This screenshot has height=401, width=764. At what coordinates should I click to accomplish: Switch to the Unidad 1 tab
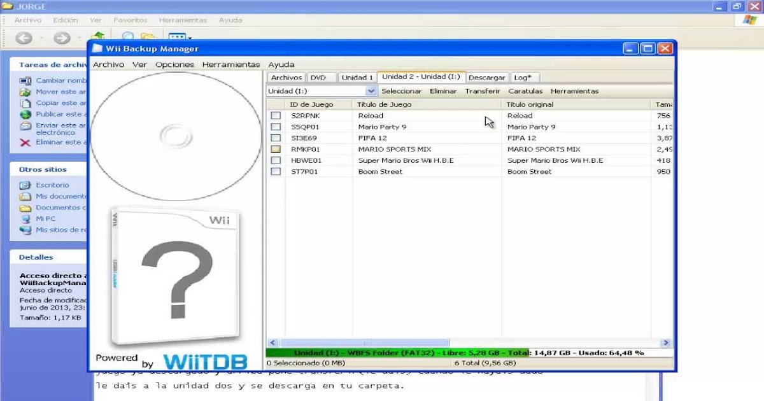point(357,78)
